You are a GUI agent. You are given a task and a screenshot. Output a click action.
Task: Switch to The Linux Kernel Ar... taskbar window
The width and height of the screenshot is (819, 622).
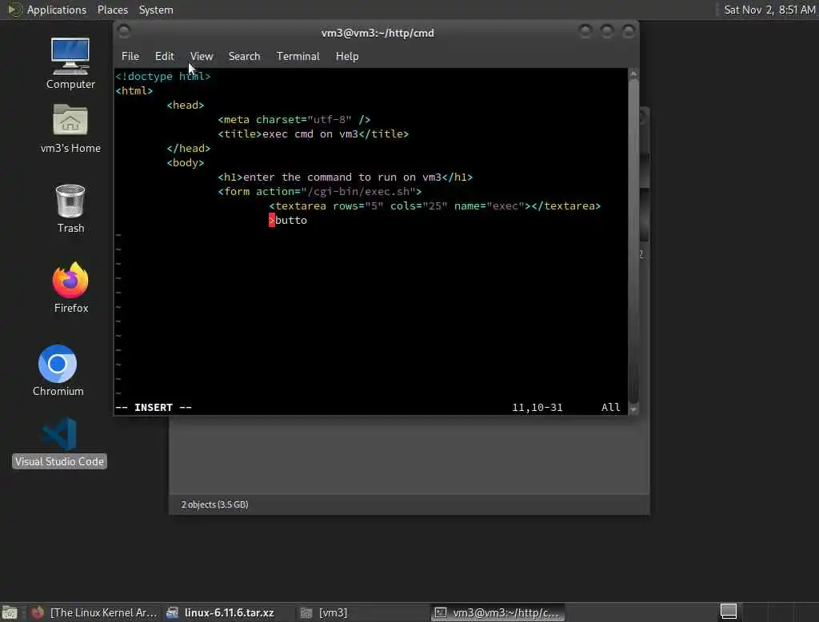click(x=94, y=612)
